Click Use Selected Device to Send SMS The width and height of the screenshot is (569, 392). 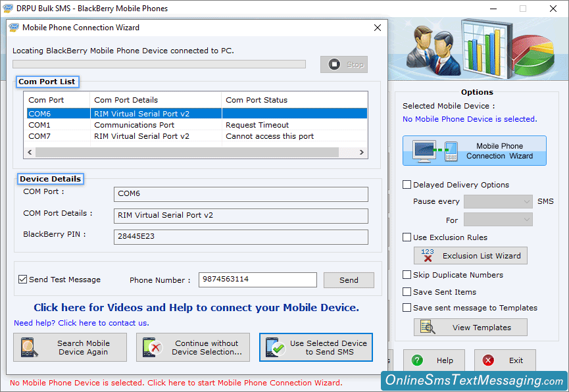click(x=316, y=347)
